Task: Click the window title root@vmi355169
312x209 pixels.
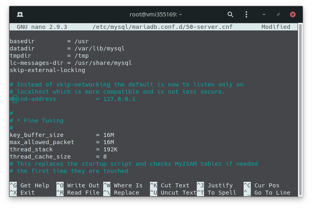Action: click(x=156, y=14)
